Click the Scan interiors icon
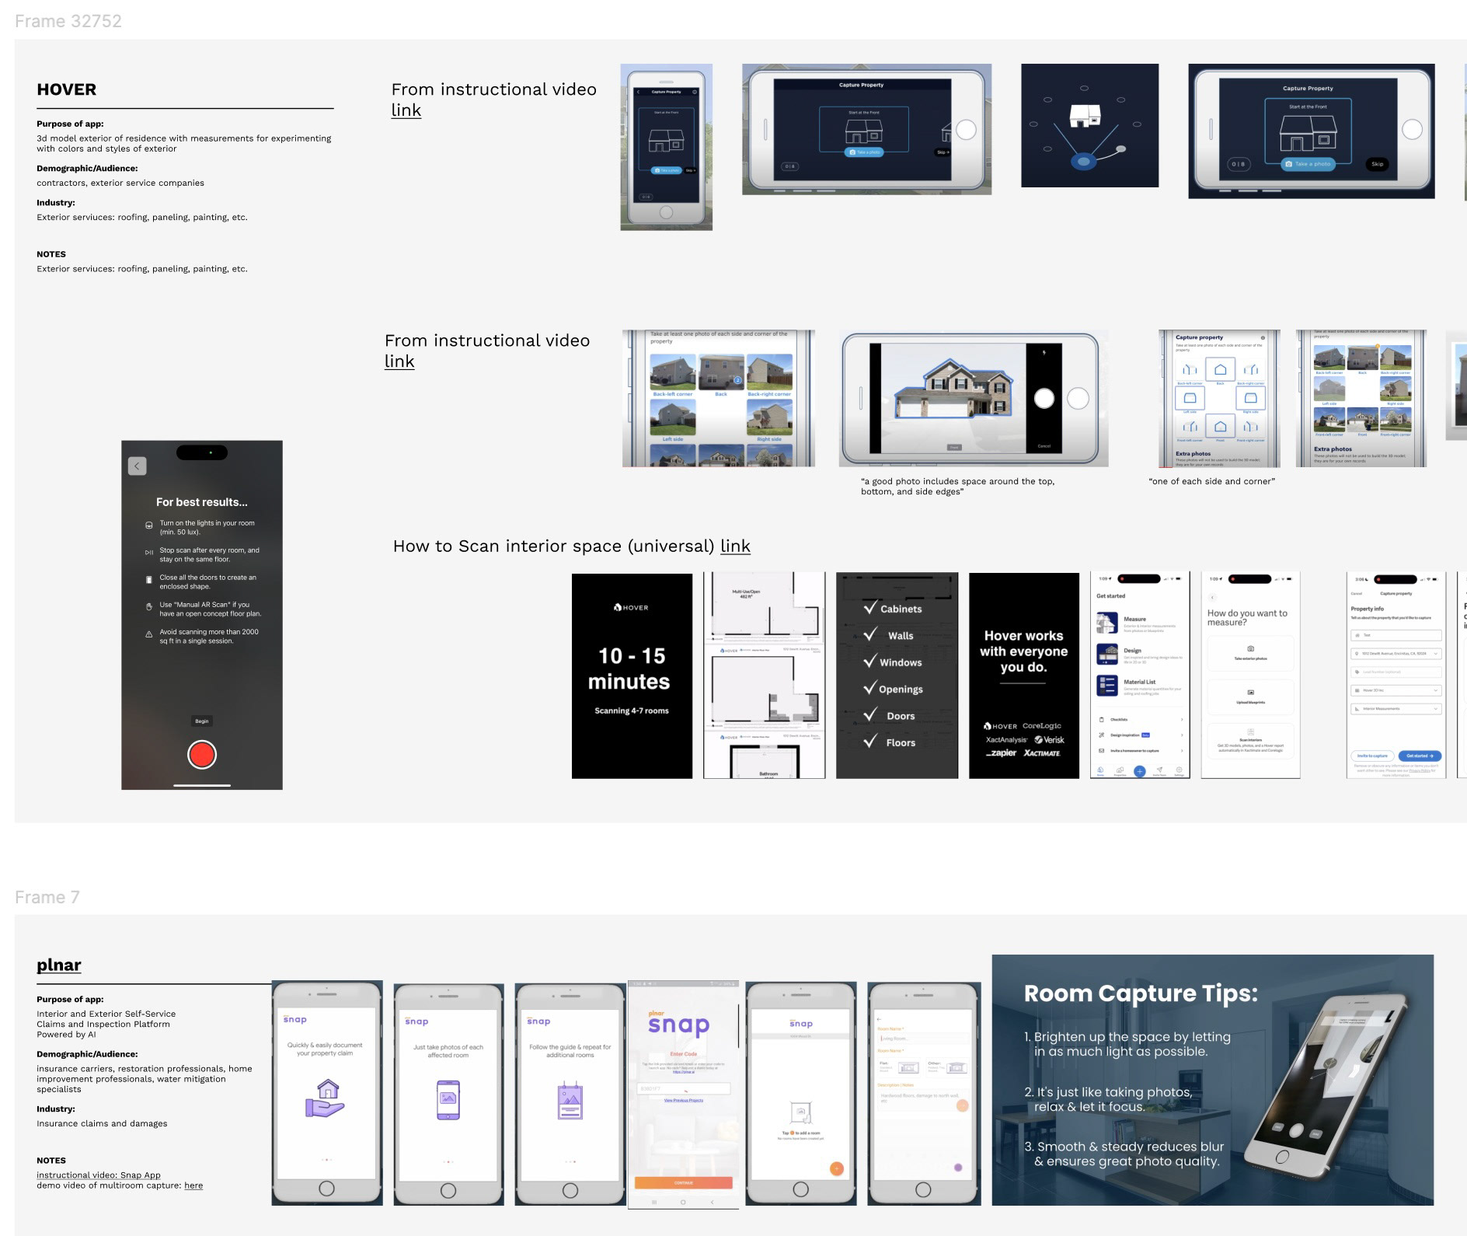Screen dimensions: 1467x1236 click(x=1250, y=732)
